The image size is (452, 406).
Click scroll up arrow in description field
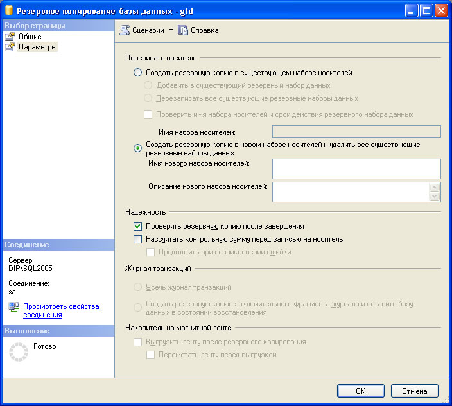point(435,187)
